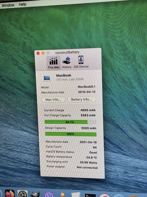Screen dimensions: 147x197
Task: Click the 84.1% charge progress bar
Action: pyautogui.click(x=70, y=122)
